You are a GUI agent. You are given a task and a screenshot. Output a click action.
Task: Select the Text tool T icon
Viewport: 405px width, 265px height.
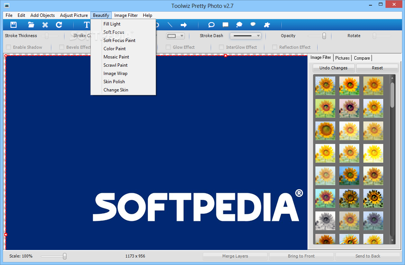[x=87, y=25]
